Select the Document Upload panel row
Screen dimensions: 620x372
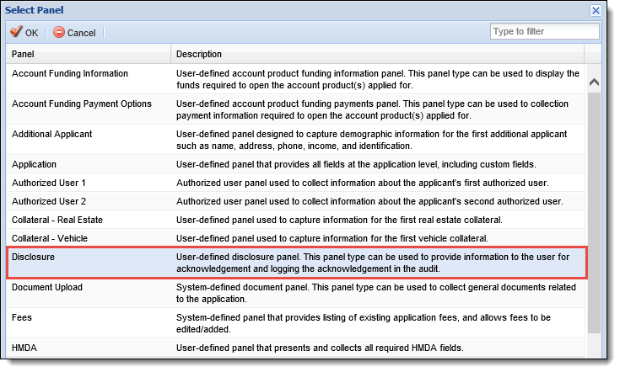(x=295, y=293)
